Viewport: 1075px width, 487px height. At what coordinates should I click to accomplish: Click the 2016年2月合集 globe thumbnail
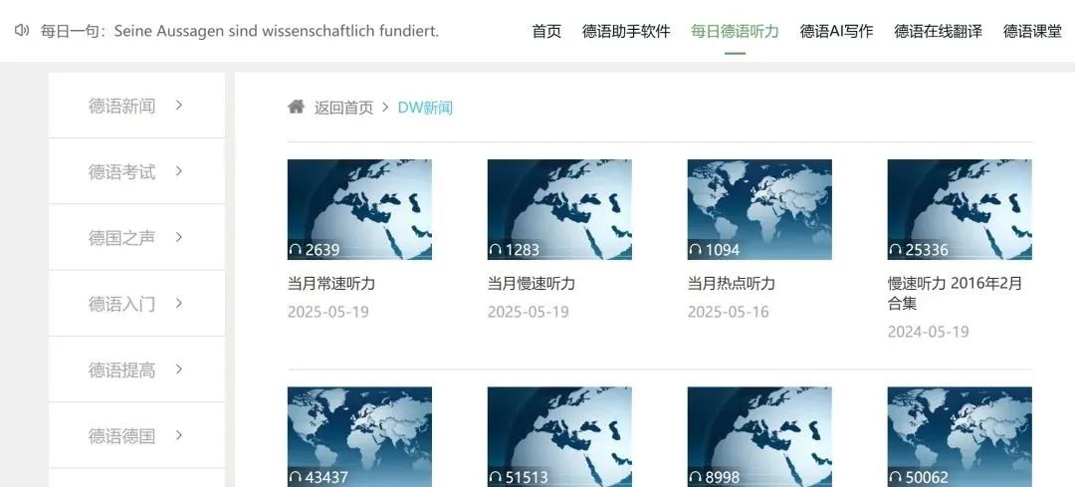(x=960, y=210)
